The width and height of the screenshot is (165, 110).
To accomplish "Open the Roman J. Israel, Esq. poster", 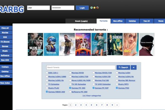I will click(147, 44).
